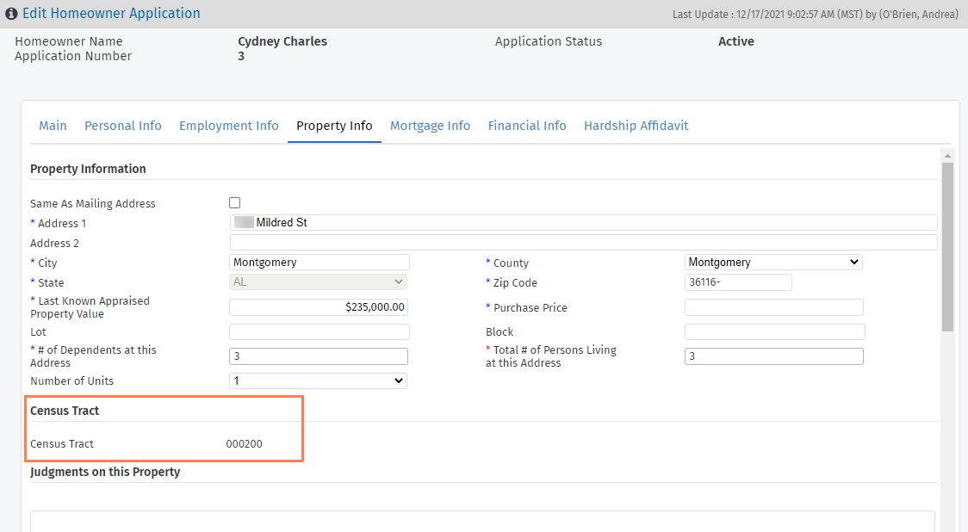Click the Purchase Price input field

pyautogui.click(x=773, y=307)
